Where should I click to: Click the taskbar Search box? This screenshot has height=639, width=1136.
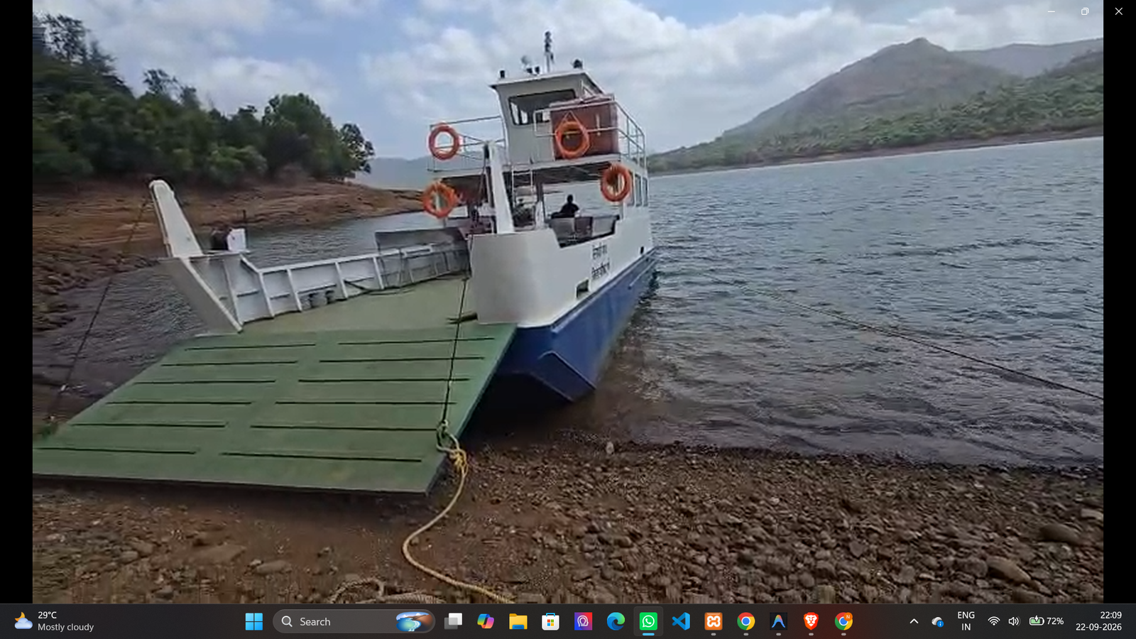pos(354,621)
